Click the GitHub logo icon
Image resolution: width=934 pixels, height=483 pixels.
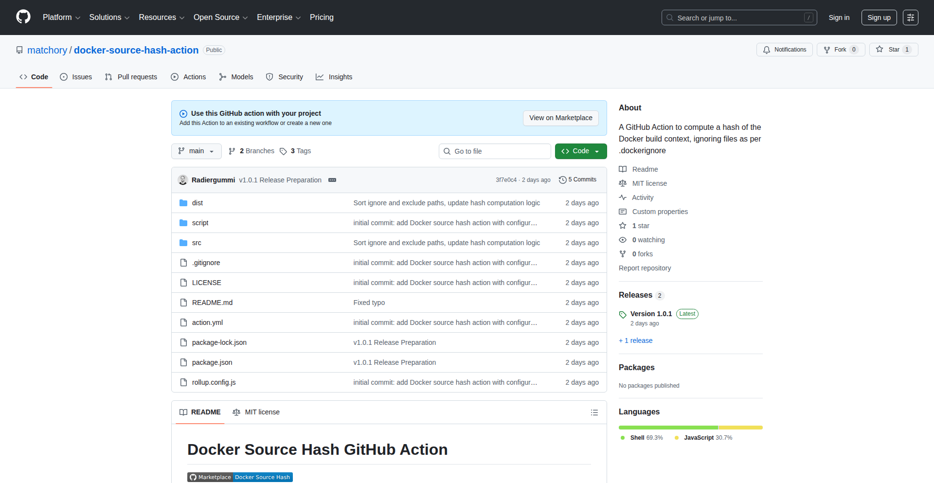pyautogui.click(x=22, y=17)
